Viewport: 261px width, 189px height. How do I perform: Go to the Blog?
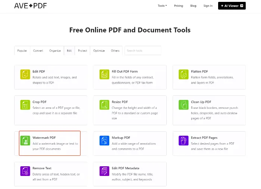193,6
